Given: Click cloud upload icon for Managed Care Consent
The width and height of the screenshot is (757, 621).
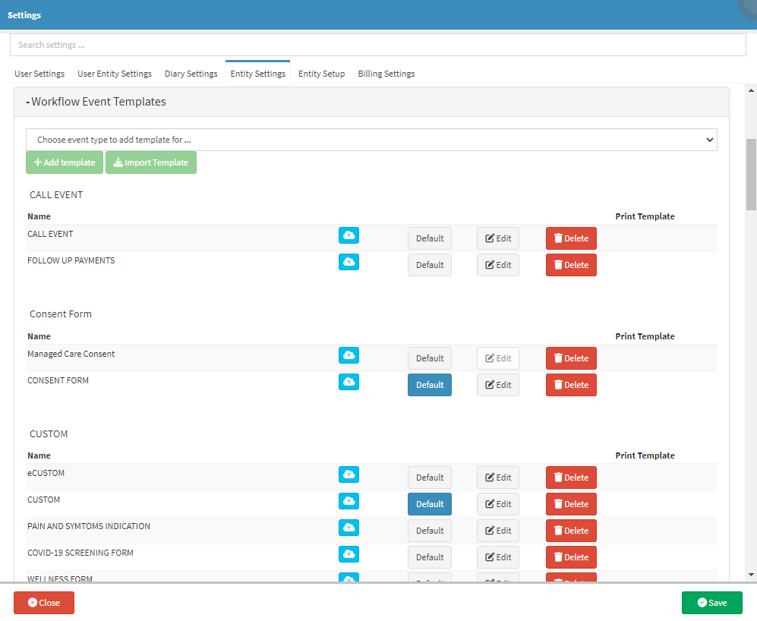Looking at the screenshot, I should [x=349, y=355].
